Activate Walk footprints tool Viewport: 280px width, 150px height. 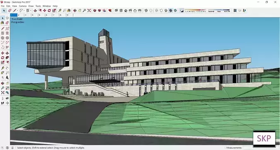coord(2,103)
